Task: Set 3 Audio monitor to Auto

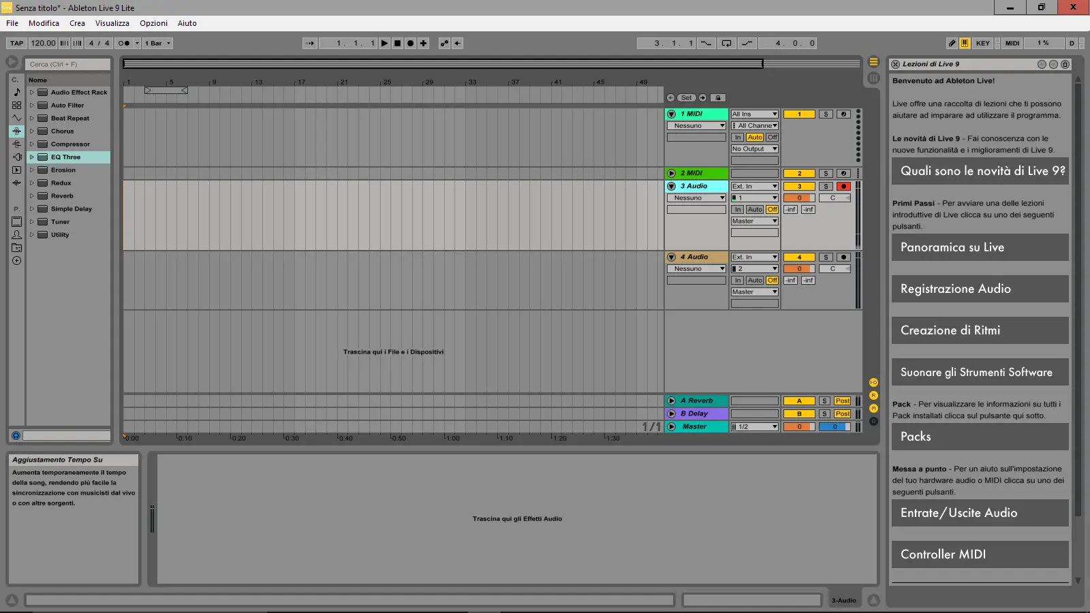Action: click(754, 209)
